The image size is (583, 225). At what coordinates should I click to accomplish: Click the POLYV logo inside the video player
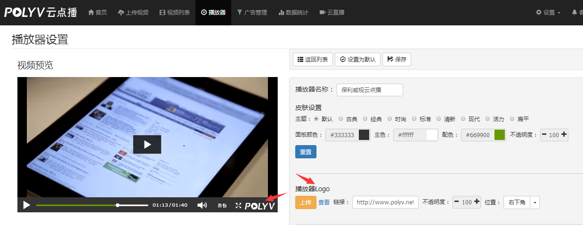[x=260, y=206]
